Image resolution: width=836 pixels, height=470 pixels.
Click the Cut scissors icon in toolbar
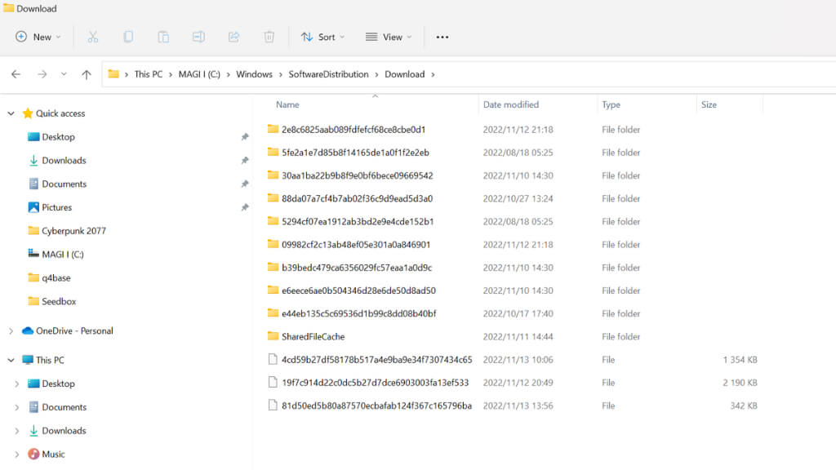coord(93,37)
